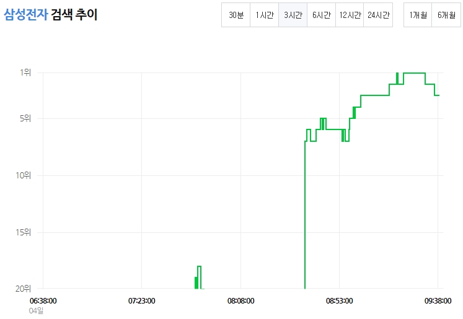463x319 pixels.
Task: Click the 08:08:00 time axis marker
Action: point(240,300)
